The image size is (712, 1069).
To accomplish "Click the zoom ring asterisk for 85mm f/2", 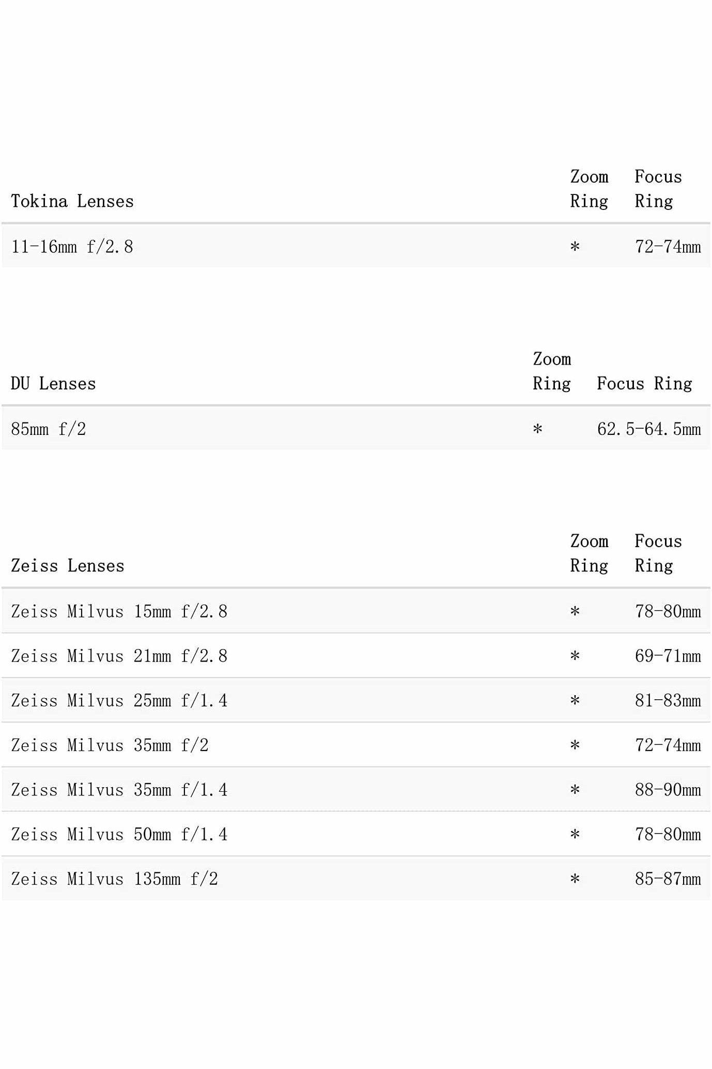I will coord(537,429).
